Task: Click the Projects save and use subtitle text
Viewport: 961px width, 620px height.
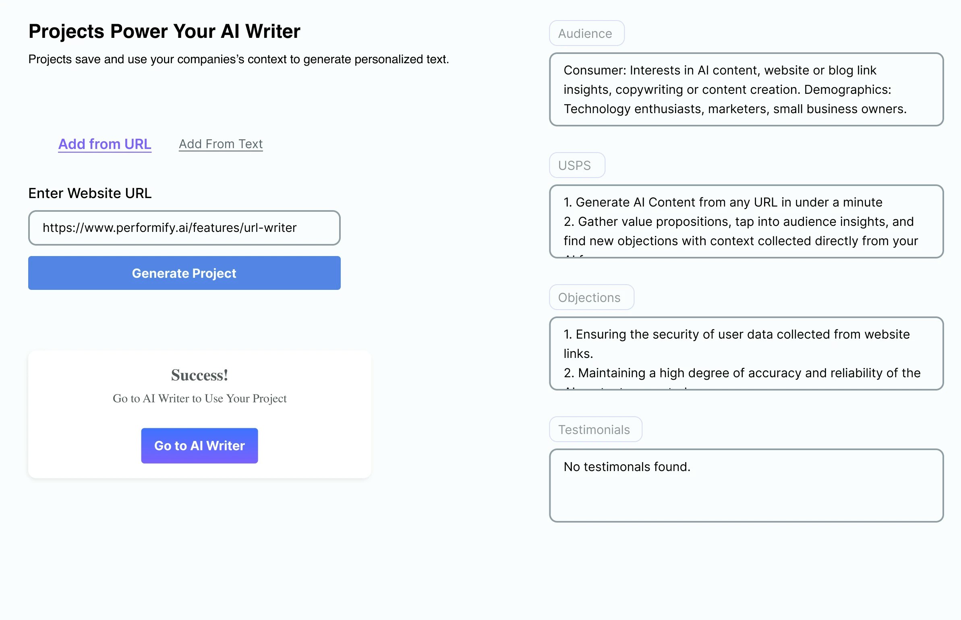Action: [x=238, y=59]
